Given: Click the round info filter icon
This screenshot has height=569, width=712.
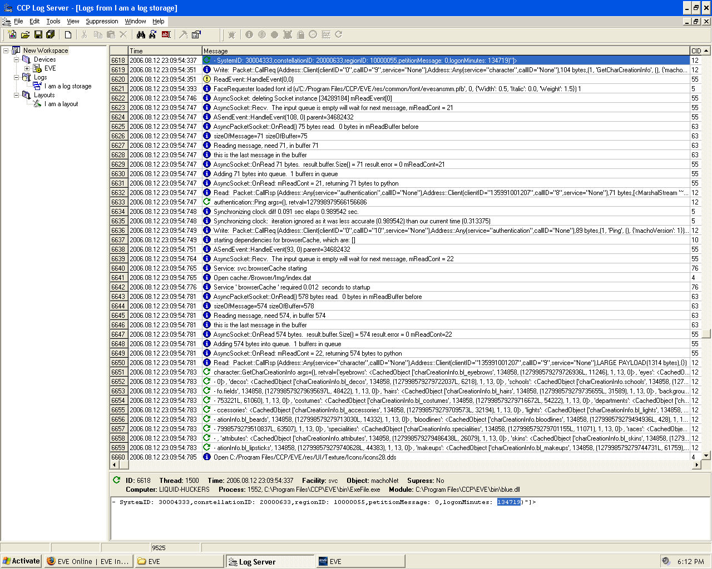Looking at the screenshot, I should [x=249, y=34].
